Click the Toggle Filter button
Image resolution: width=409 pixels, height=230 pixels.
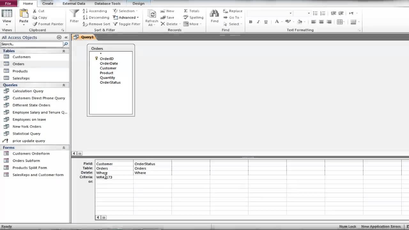point(127,24)
